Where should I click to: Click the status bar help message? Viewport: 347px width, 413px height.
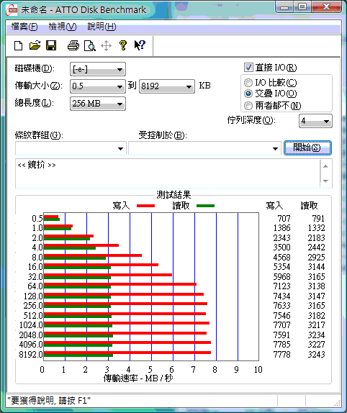pos(49,401)
